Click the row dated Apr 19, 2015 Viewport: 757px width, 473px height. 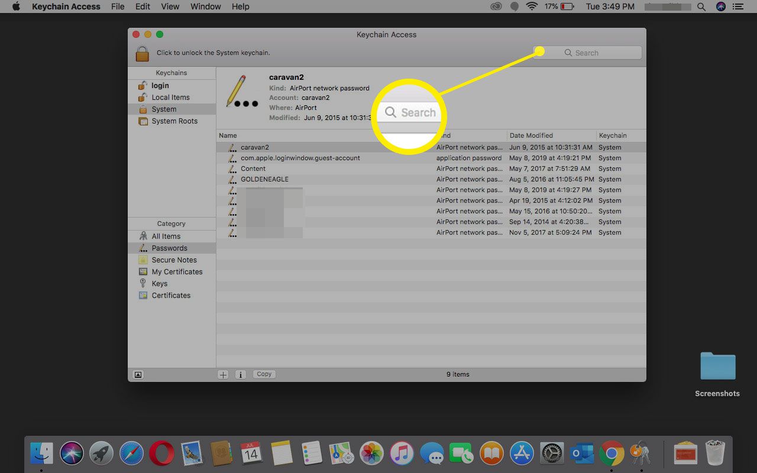431,200
